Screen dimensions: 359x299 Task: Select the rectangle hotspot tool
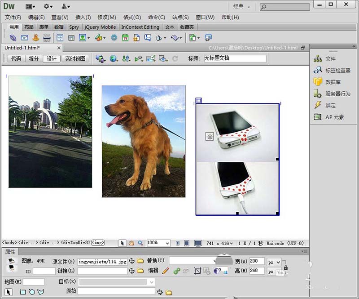[23, 292]
